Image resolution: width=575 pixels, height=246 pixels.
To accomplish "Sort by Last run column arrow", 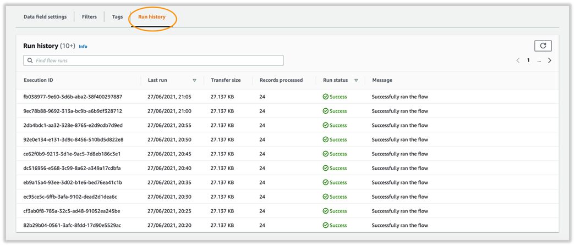I will click(x=195, y=80).
